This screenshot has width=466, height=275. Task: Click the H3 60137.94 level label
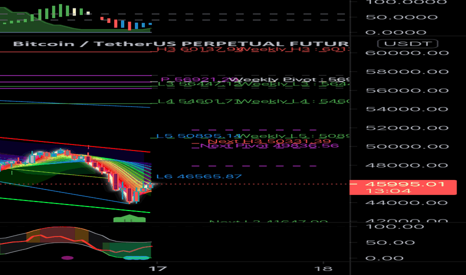tap(199, 49)
